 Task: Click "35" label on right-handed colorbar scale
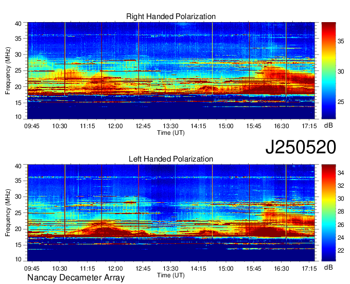click(x=341, y=41)
